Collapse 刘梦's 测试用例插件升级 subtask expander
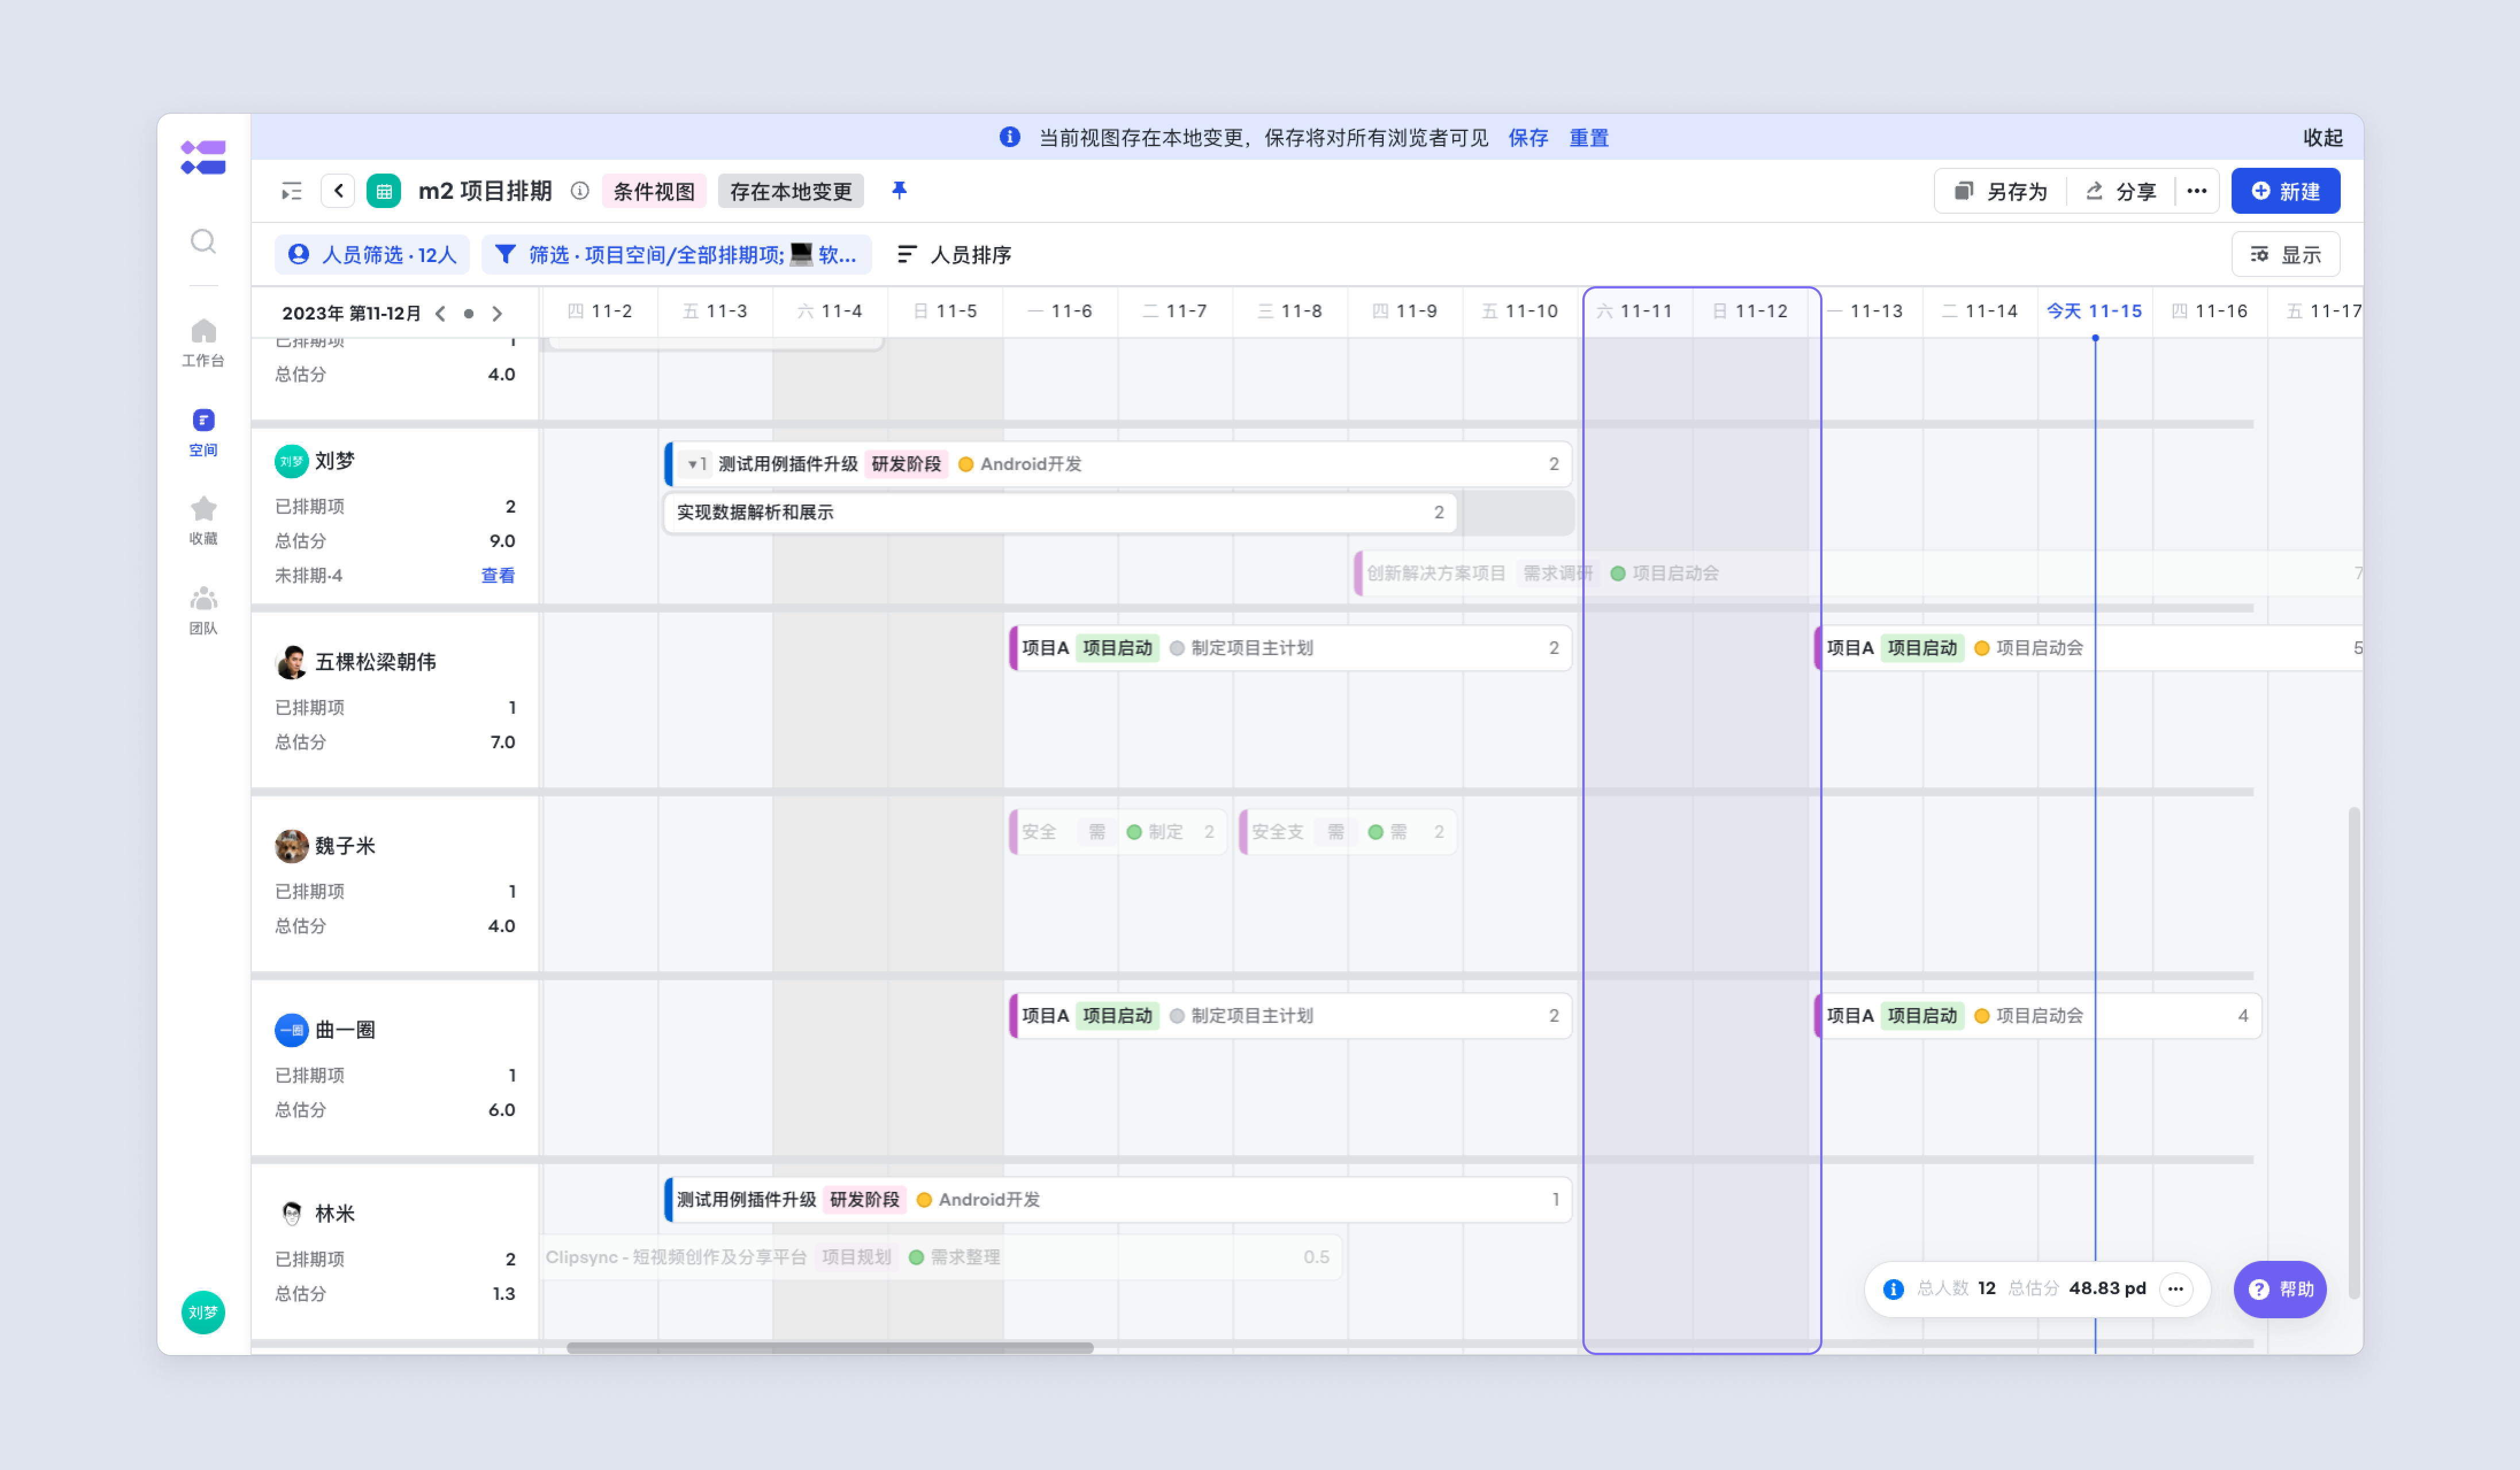The image size is (2520, 1470). pyautogui.click(x=695, y=464)
